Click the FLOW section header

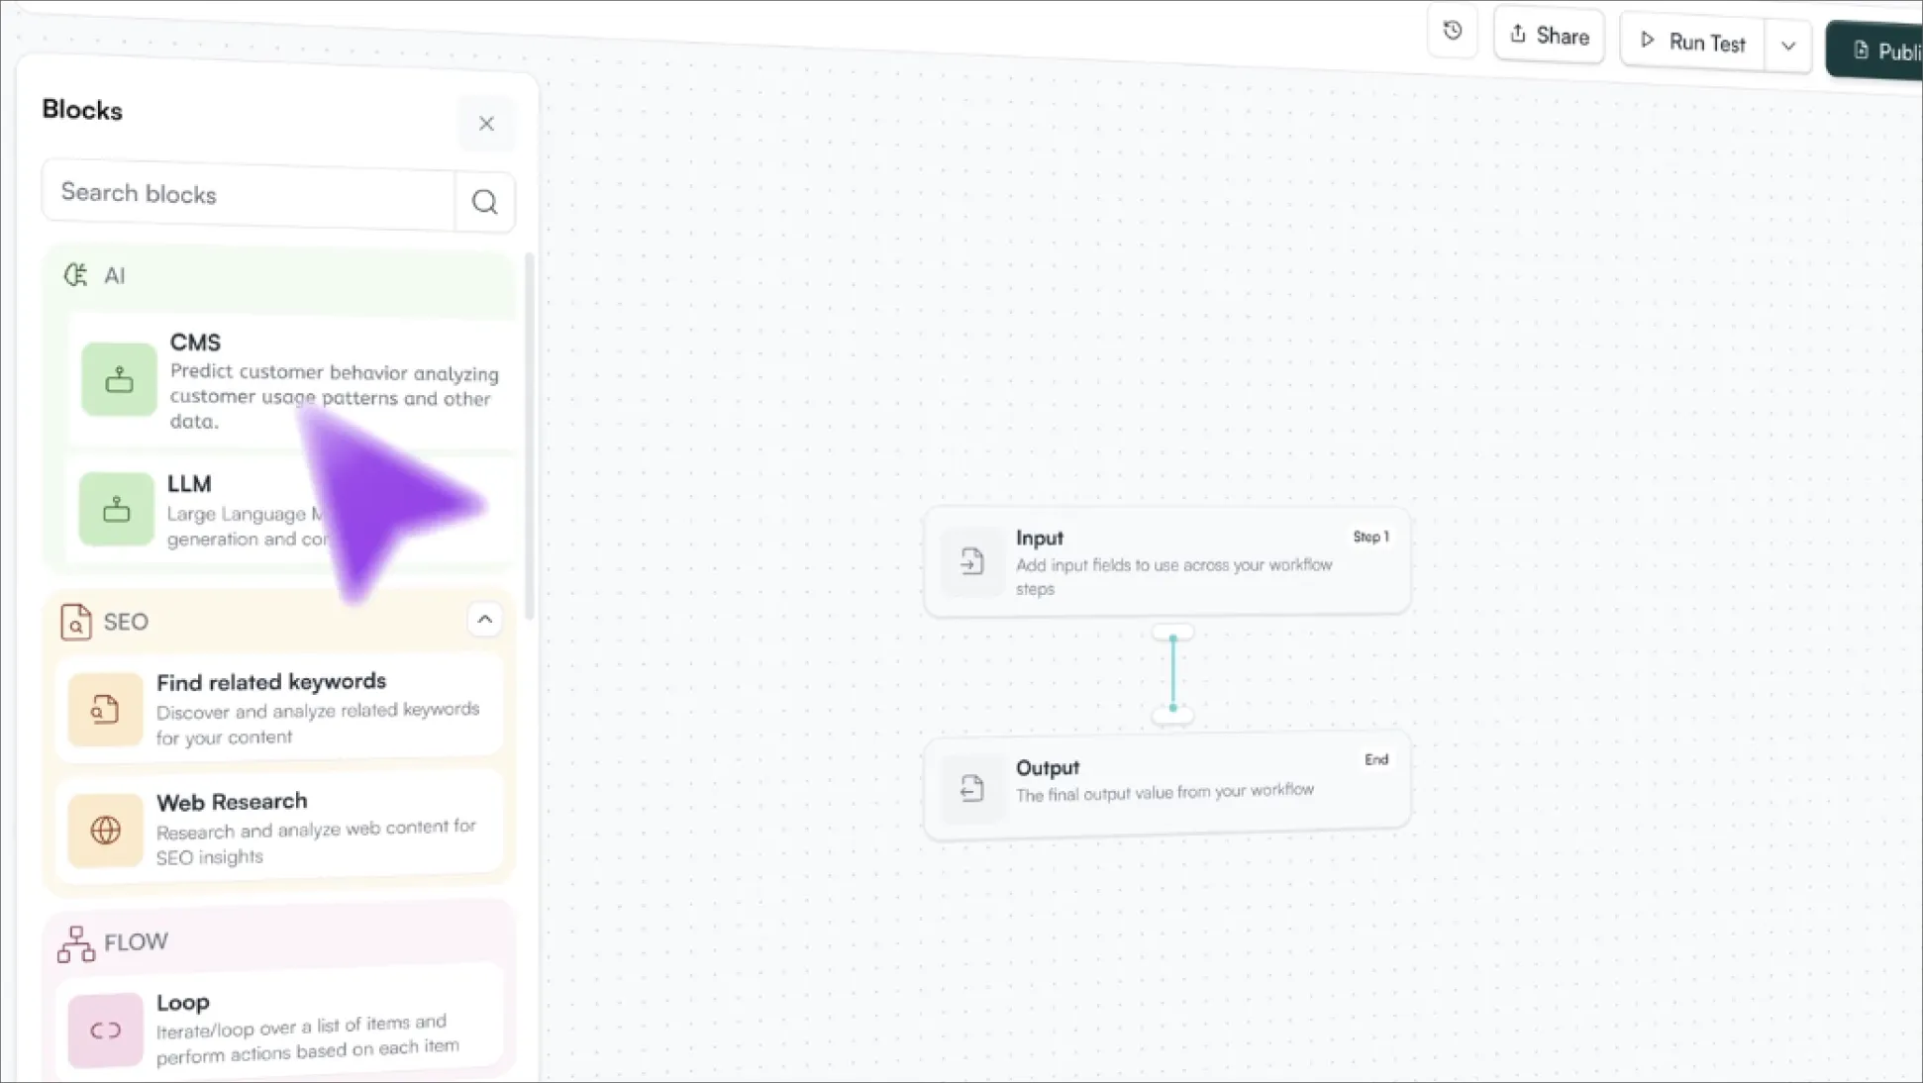(x=136, y=941)
